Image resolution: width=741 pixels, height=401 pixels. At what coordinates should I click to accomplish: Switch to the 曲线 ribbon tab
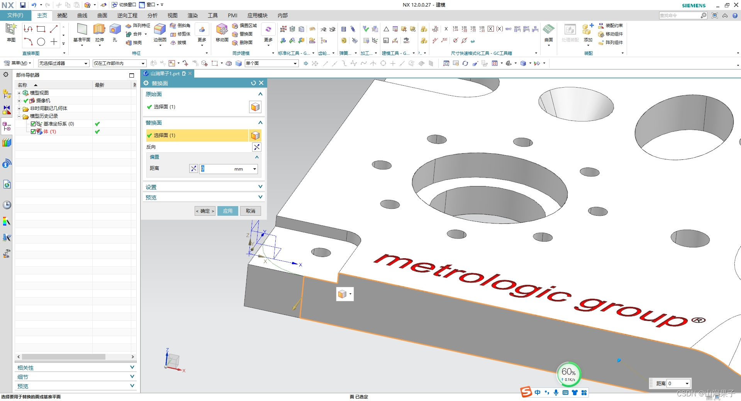pyautogui.click(x=82, y=15)
